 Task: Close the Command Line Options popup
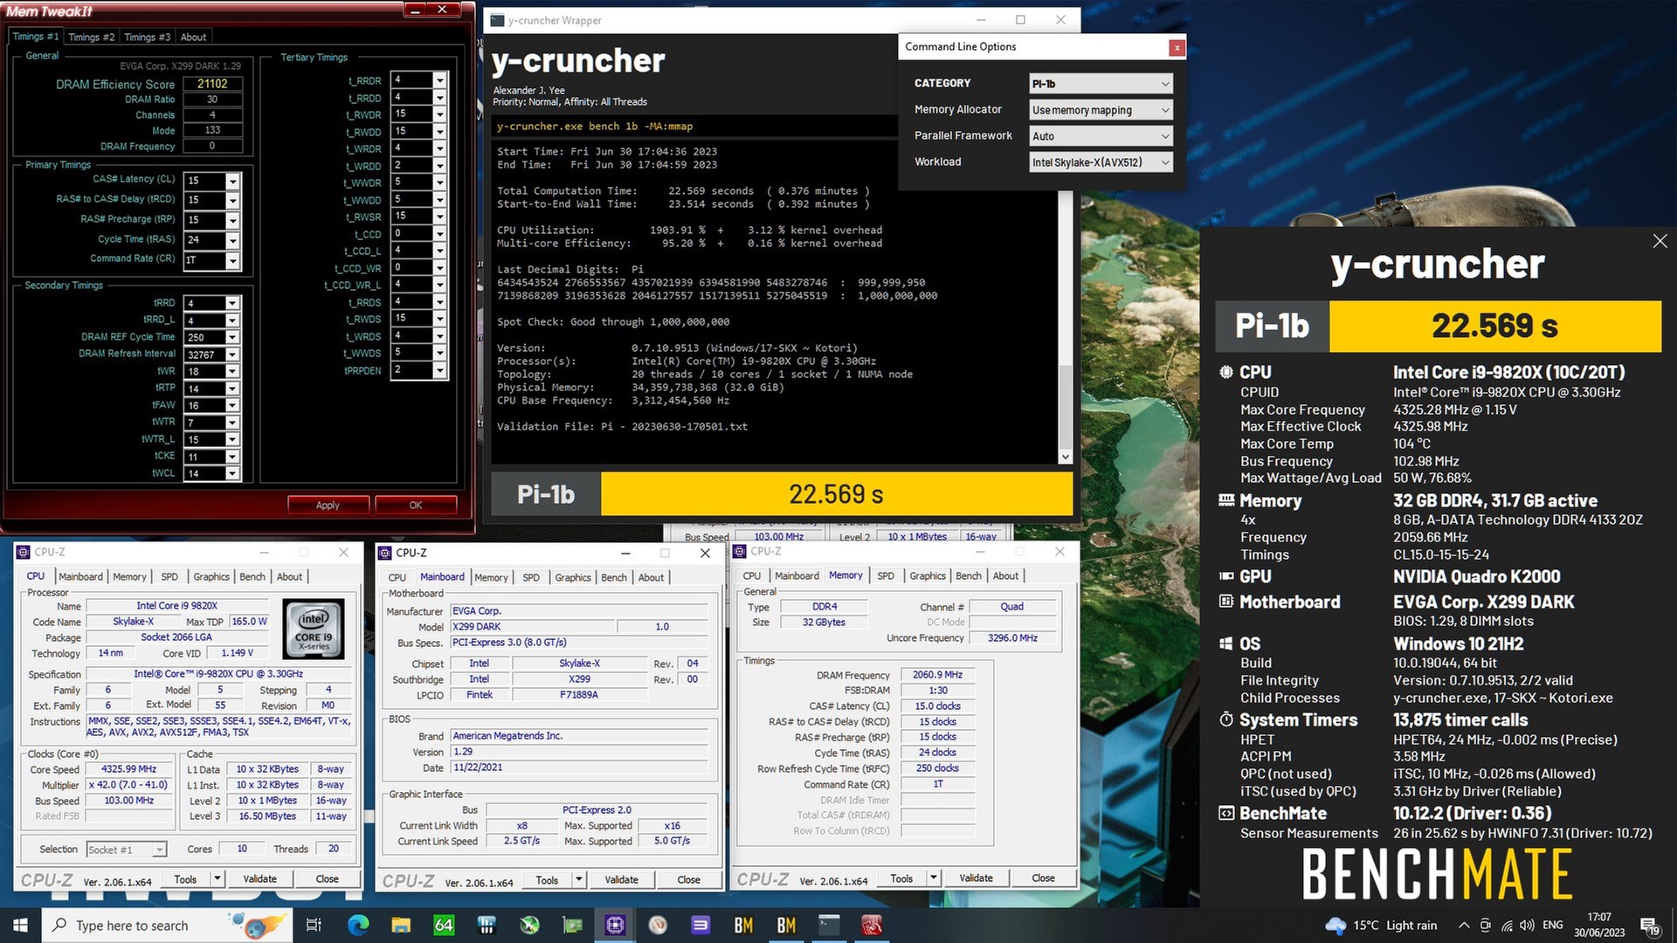point(1177,47)
